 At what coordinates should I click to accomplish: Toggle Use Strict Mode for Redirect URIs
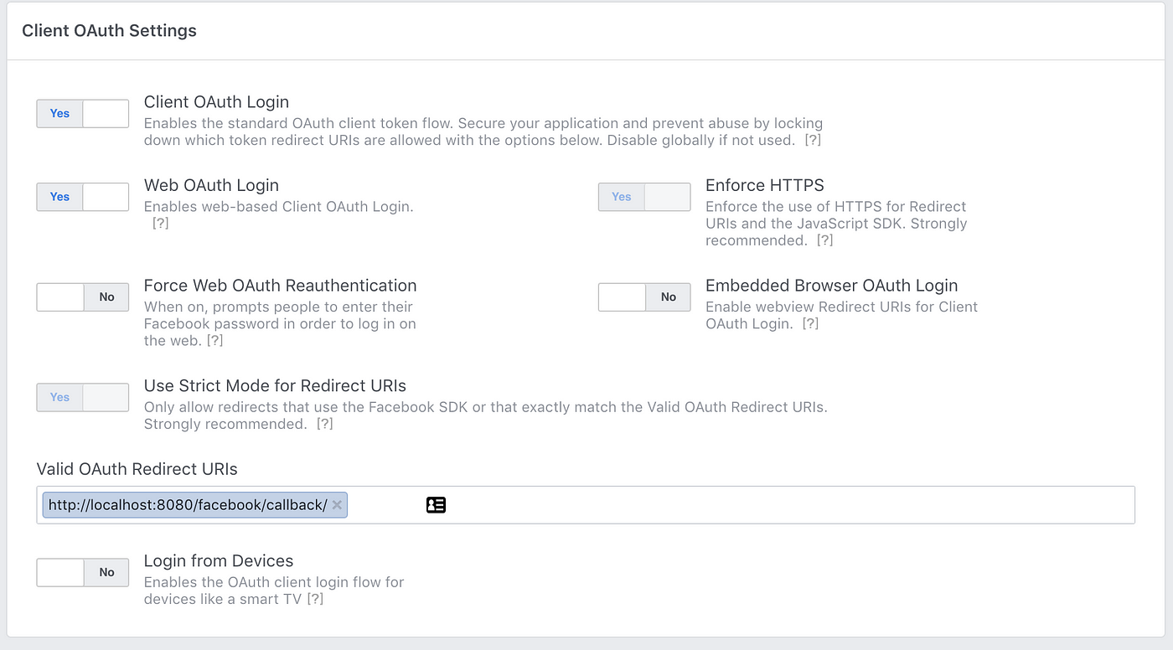(82, 397)
